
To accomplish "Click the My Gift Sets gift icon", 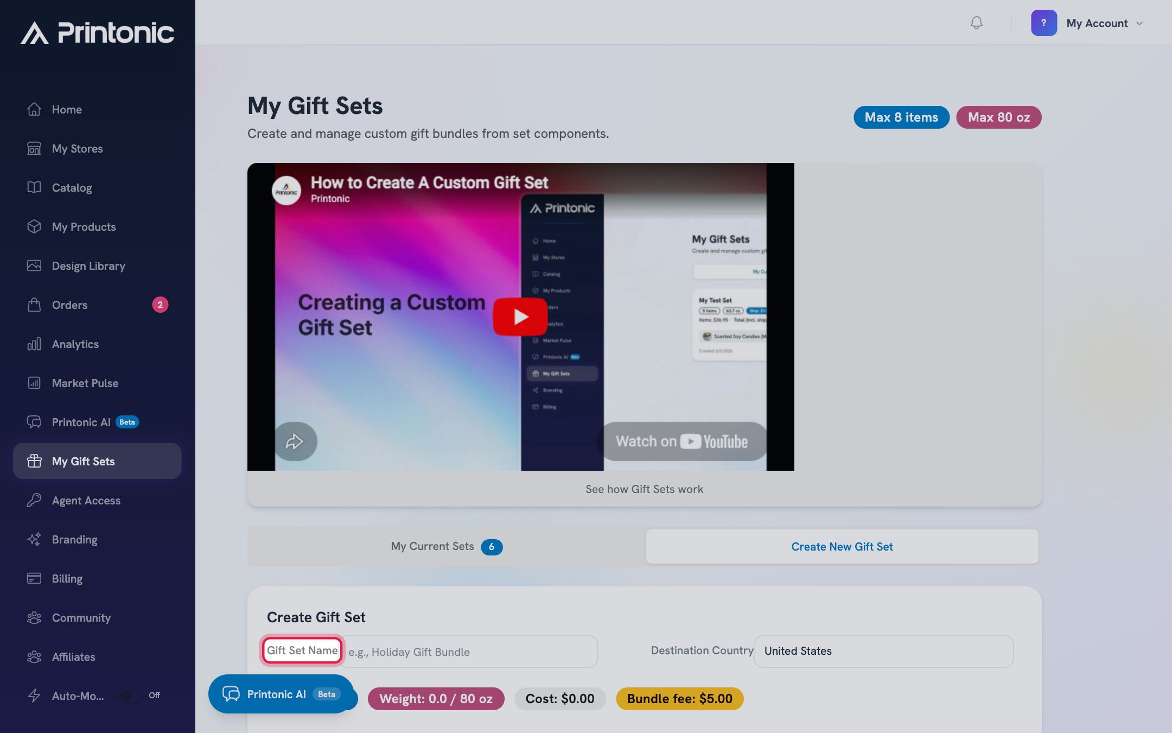I will point(34,461).
